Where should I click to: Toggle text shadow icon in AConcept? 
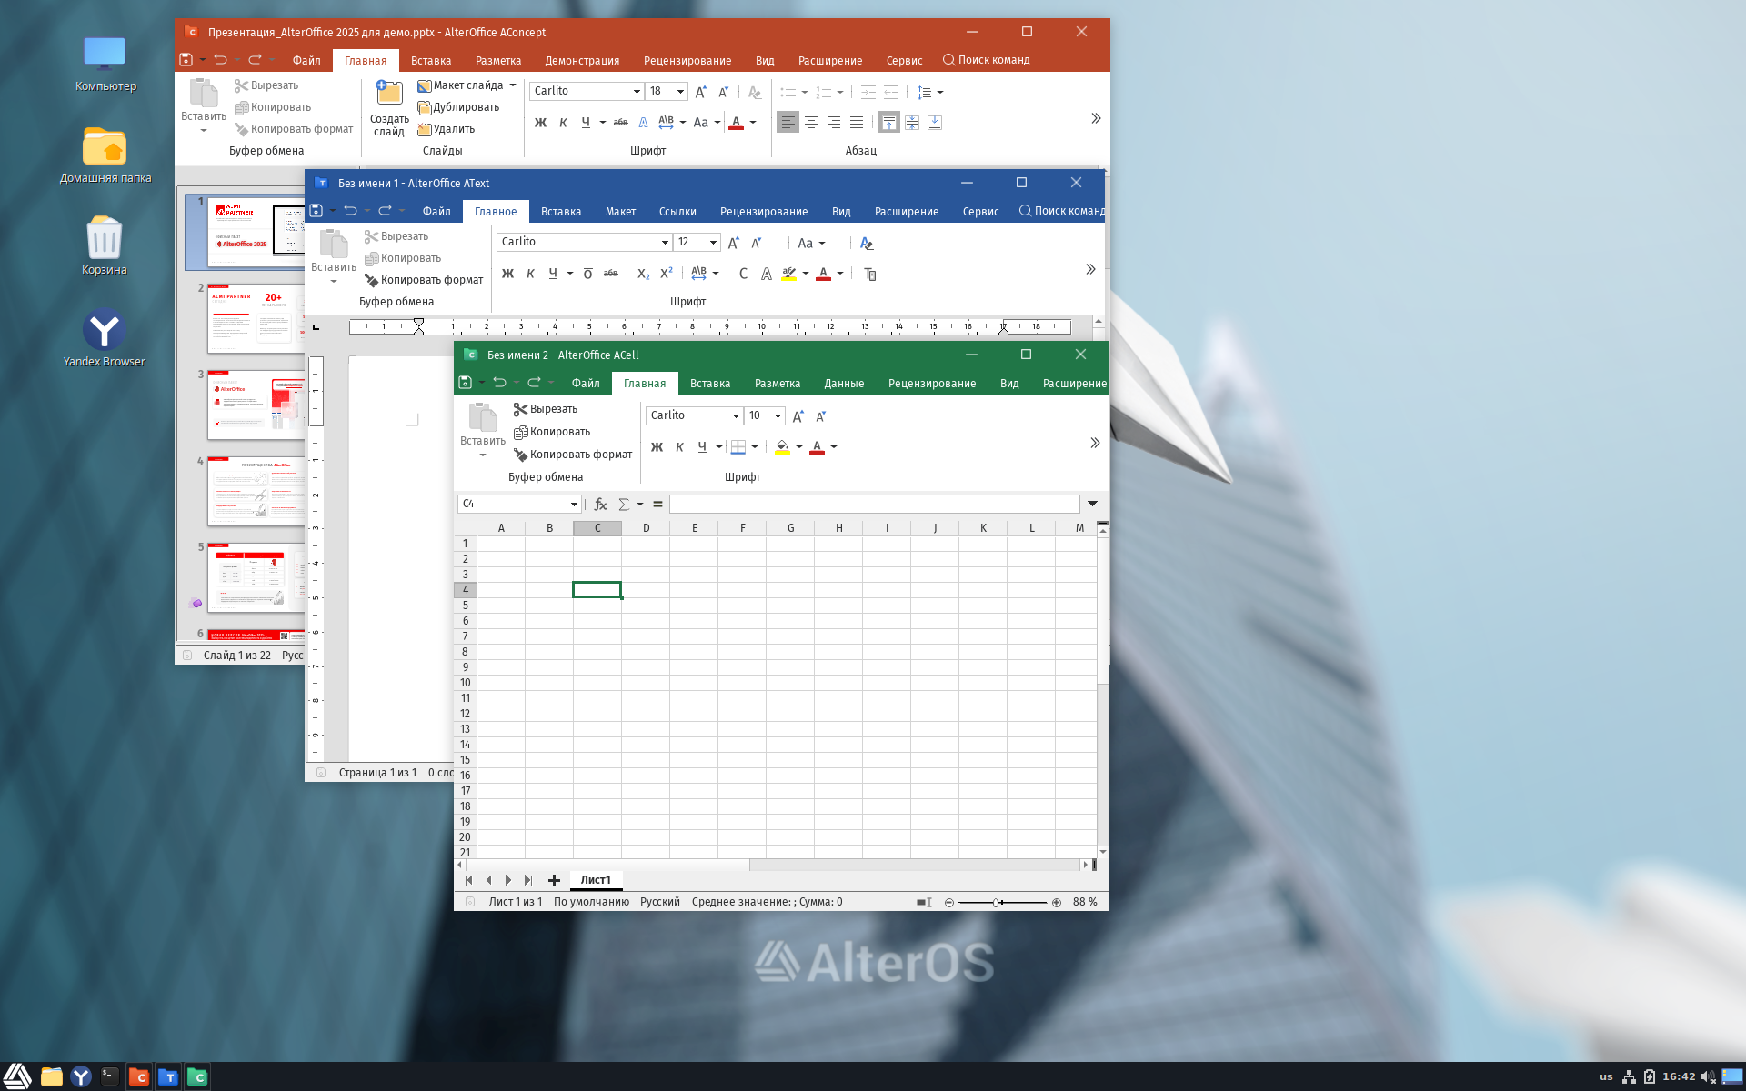click(643, 122)
